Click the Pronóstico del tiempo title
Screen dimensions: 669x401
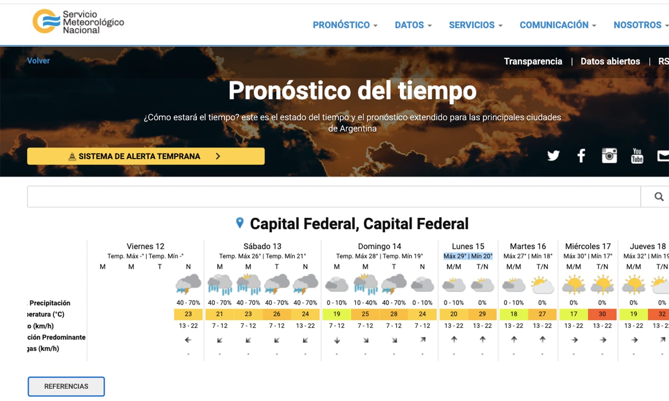[352, 90]
